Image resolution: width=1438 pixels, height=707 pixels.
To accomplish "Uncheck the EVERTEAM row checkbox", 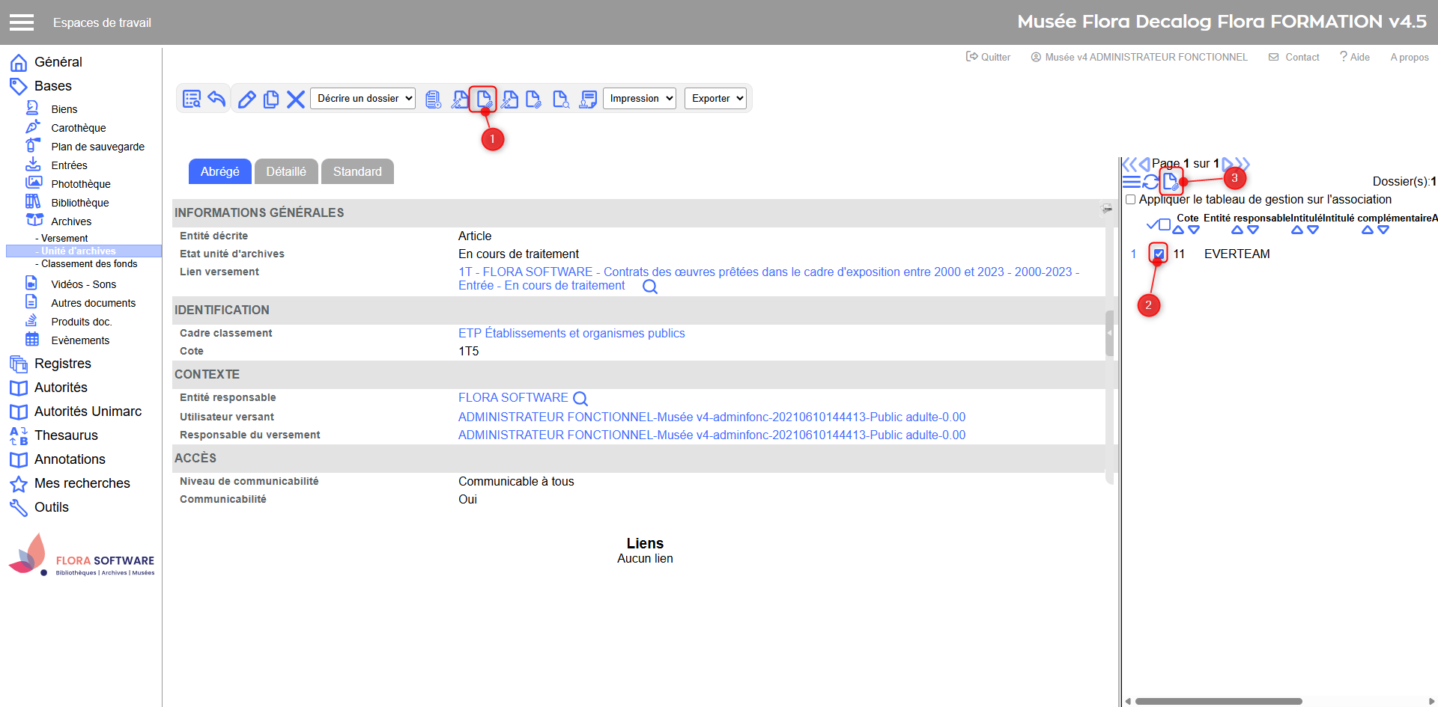I will 1159,254.
